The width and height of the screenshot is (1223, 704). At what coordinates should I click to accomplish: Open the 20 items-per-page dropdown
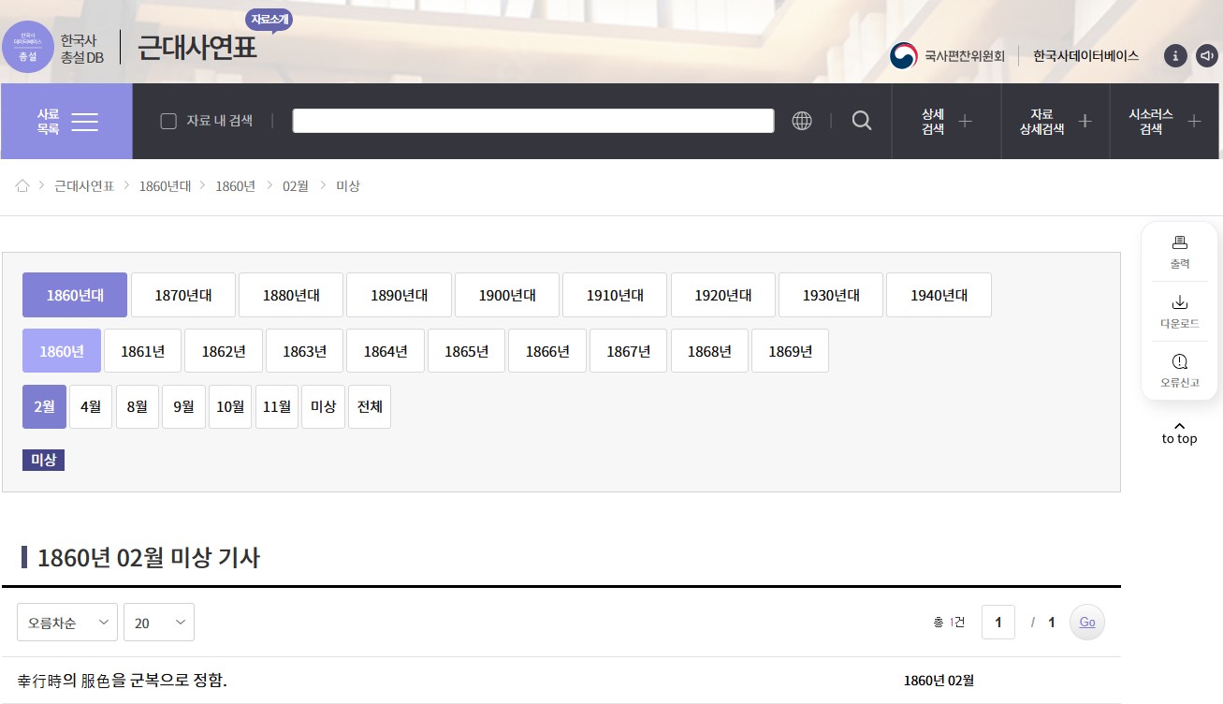click(159, 623)
